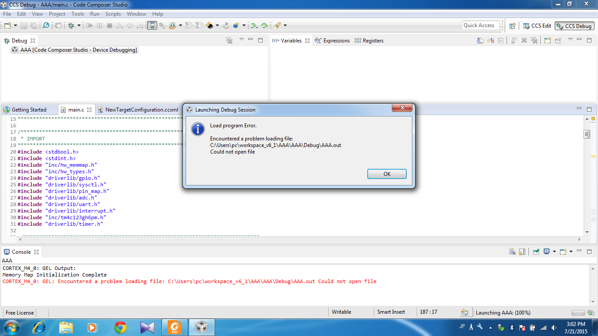Click the Open Perspective icon

pos(512,26)
